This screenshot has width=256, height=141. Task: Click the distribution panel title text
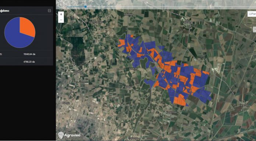(4, 11)
